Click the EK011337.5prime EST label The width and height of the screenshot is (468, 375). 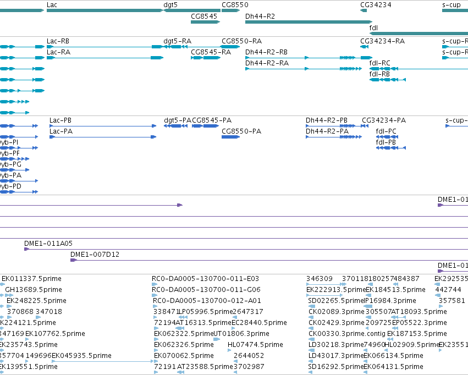coord(32,279)
